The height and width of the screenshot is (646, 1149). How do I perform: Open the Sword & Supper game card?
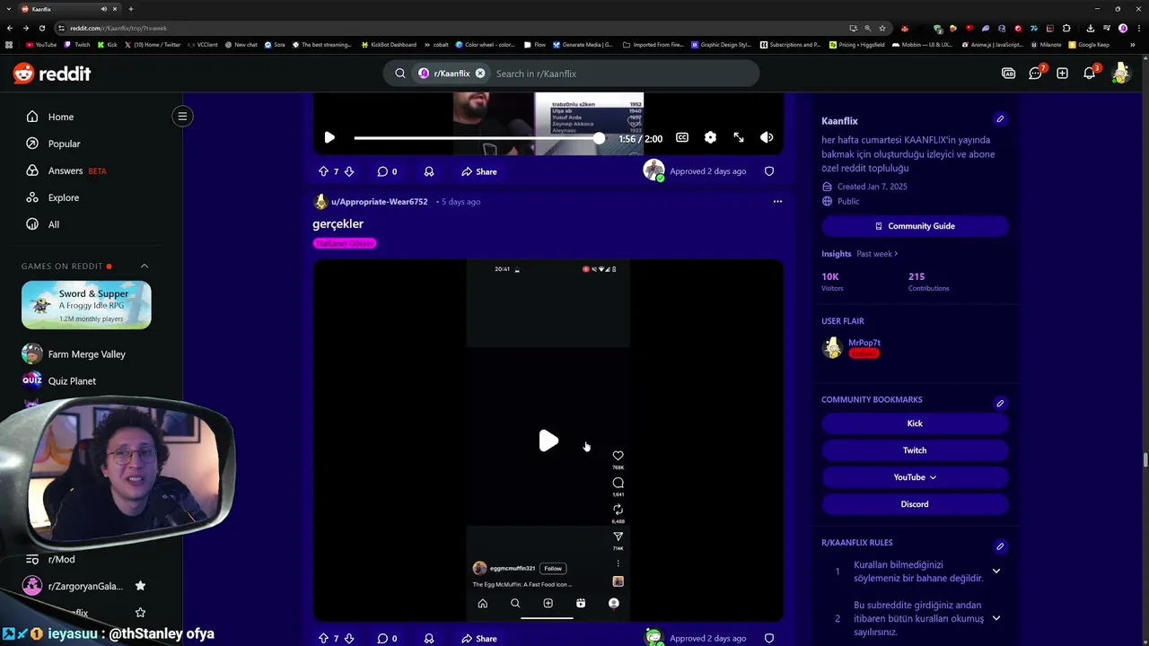86,305
